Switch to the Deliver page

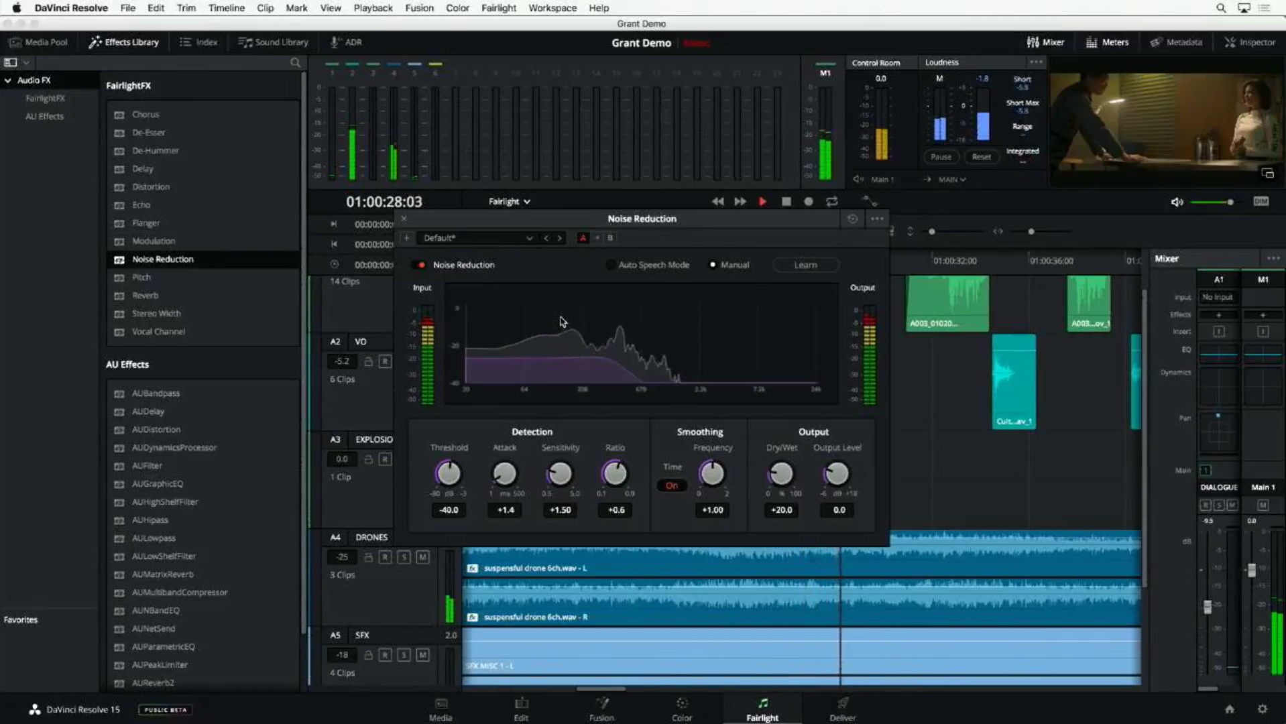pos(843,709)
